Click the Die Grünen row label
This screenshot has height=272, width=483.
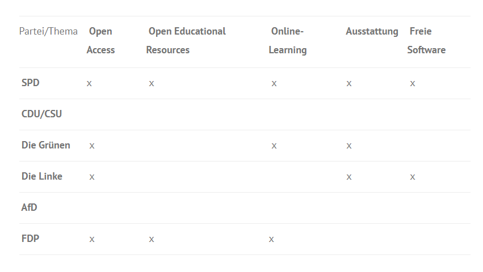[x=46, y=145]
